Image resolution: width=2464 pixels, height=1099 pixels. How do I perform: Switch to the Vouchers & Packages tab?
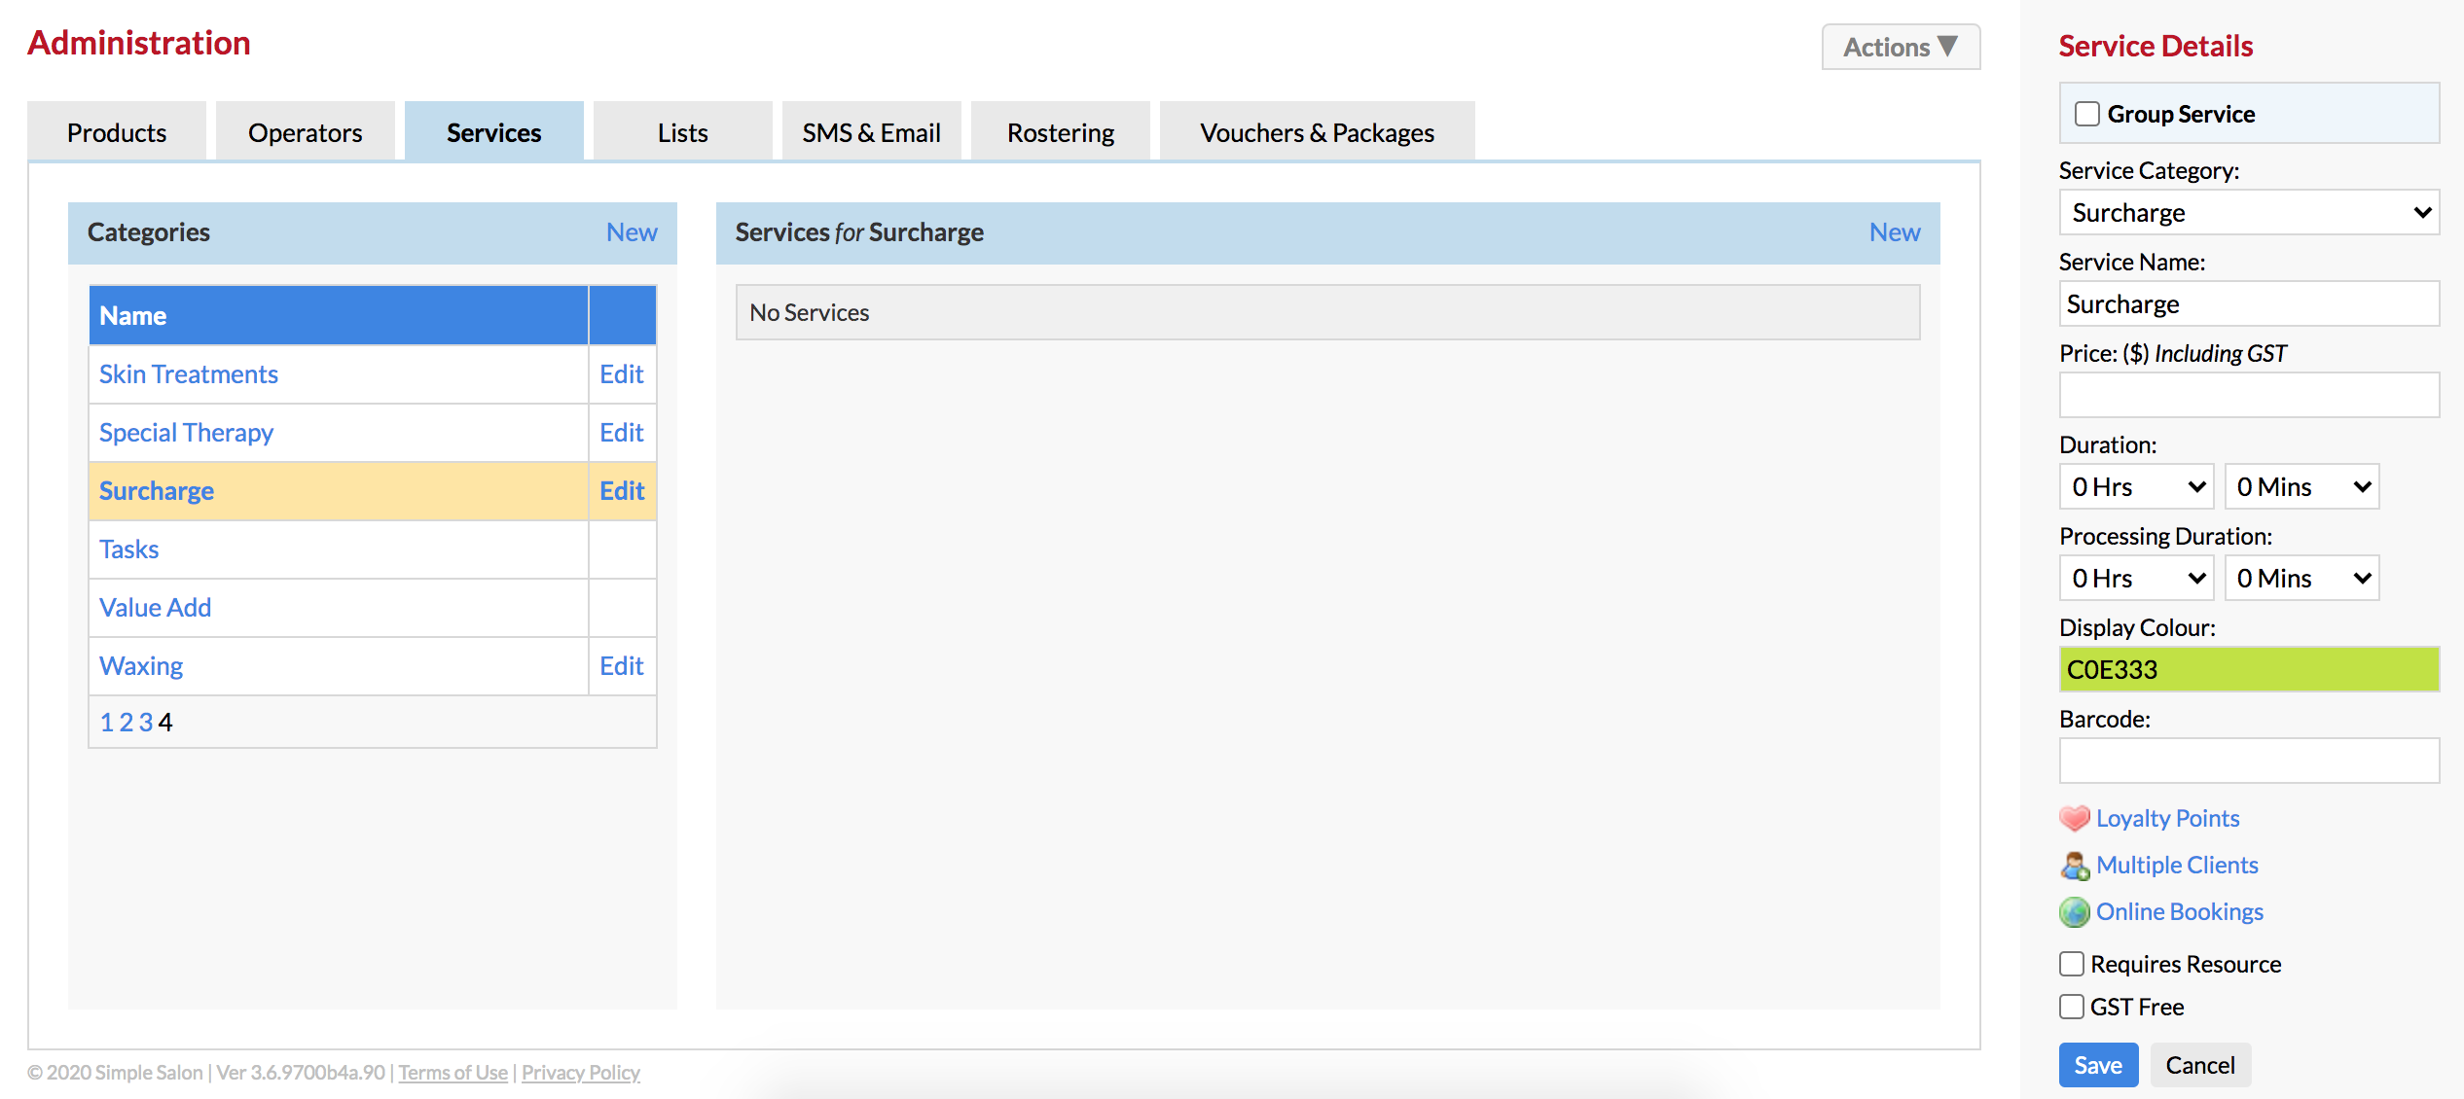coord(1316,131)
